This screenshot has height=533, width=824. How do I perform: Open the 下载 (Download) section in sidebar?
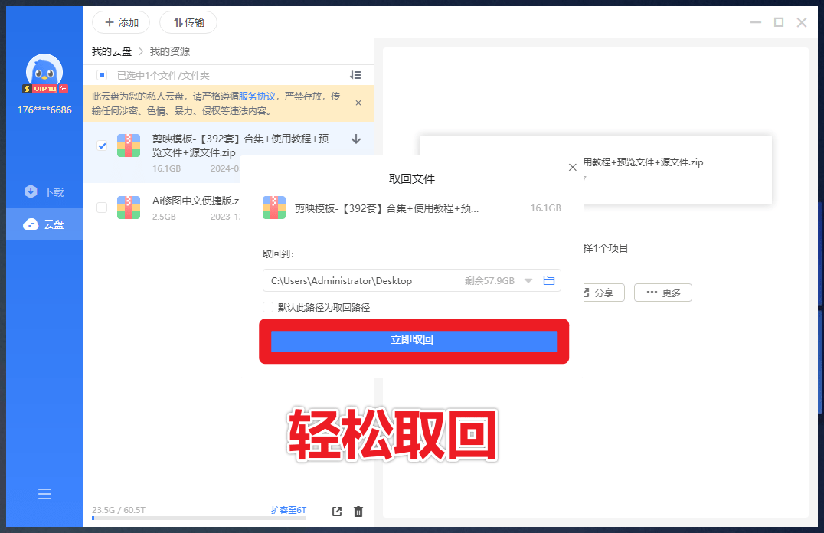tap(44, 191)
